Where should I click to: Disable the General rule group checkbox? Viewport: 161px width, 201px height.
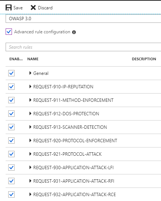point(11,73)
